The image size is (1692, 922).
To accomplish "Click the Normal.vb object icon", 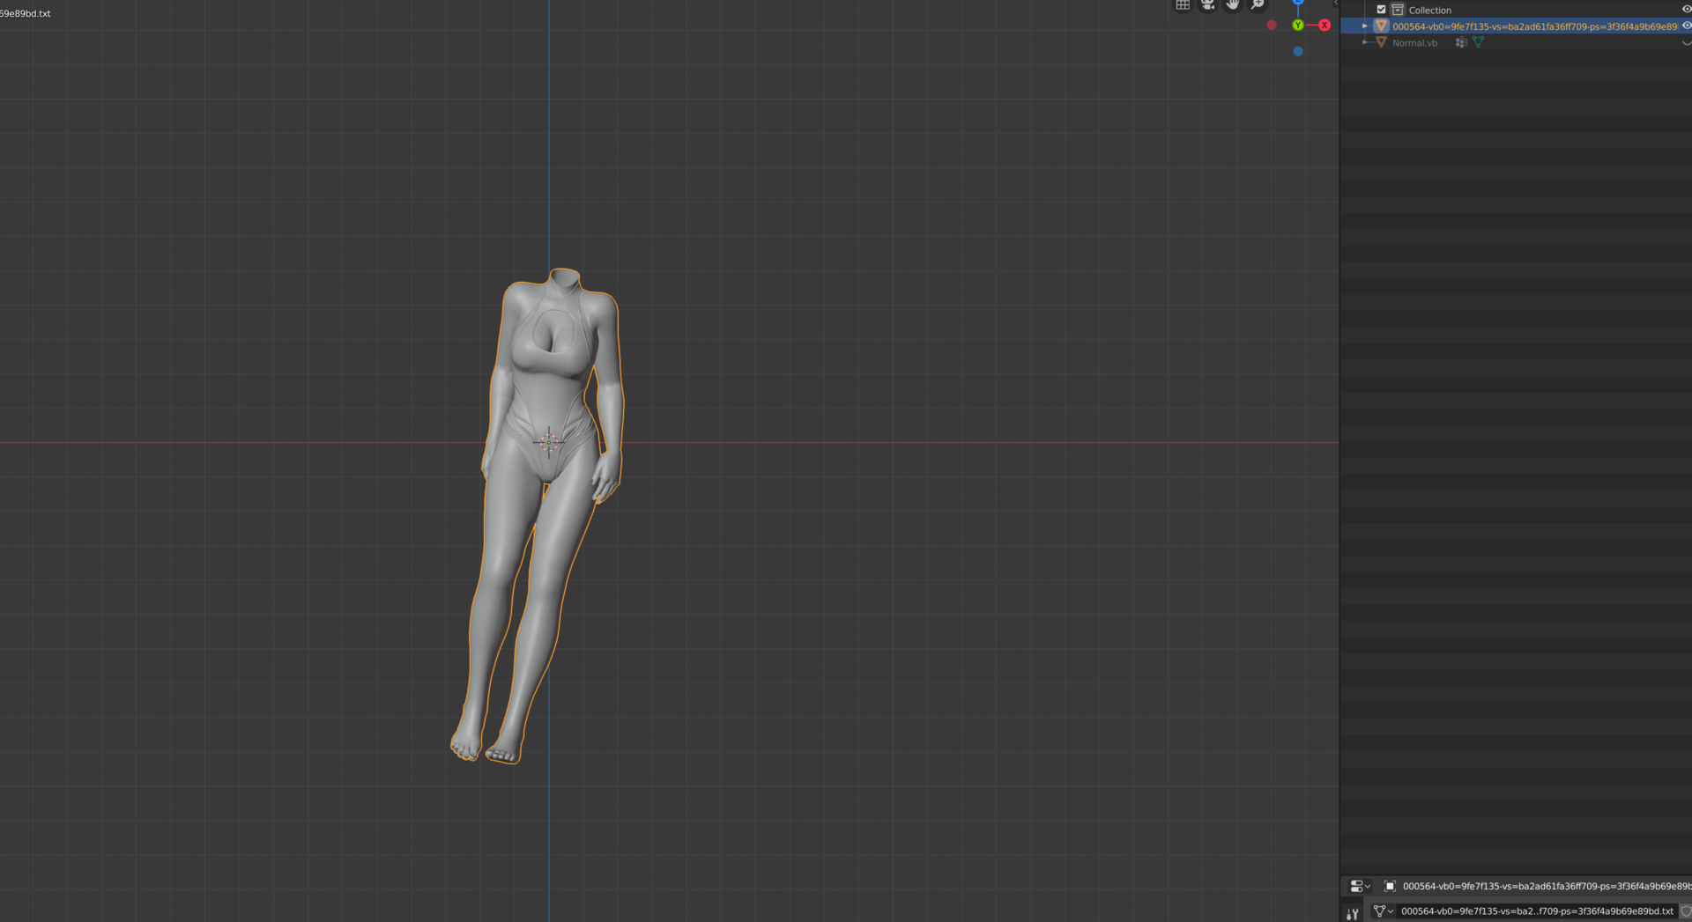I will [x=1381, y=42].
